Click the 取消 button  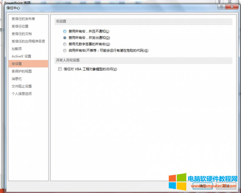[x=226, y=186]
